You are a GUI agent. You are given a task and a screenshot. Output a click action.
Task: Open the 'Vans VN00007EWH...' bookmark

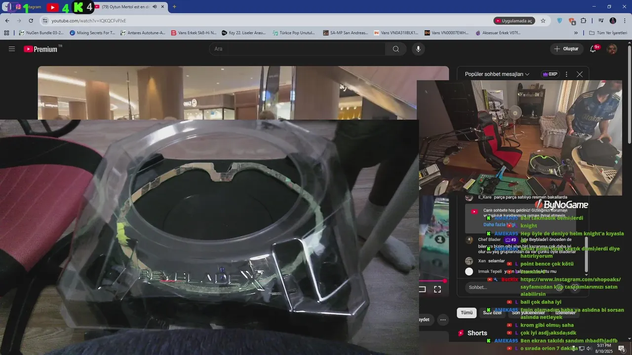click(446, 33)
